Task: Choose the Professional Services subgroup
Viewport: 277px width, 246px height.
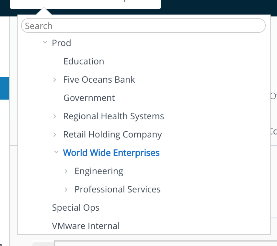Action: click(x=117, y=190)
